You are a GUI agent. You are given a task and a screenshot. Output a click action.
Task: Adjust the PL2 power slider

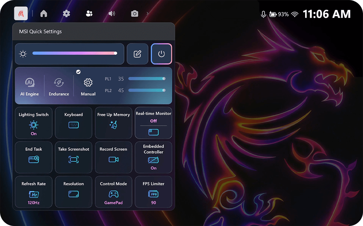pos(147,90)
